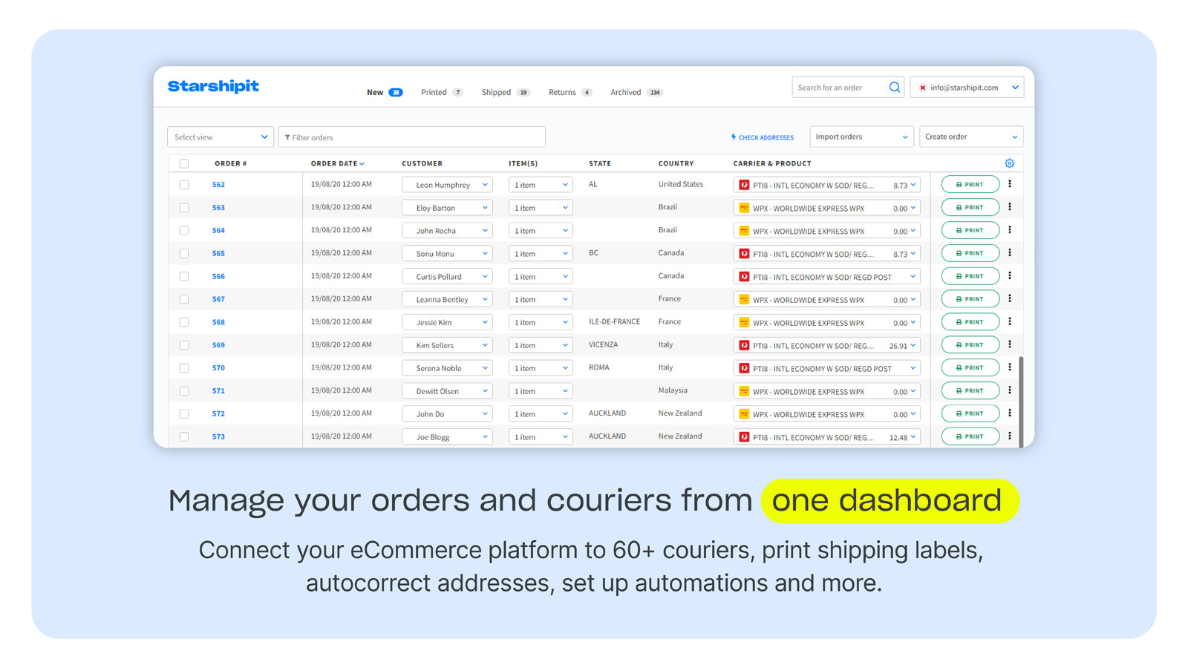The image size is (1188, 668).
Task: Click inside the Filter orders input field
Action: tap(412, 137)
